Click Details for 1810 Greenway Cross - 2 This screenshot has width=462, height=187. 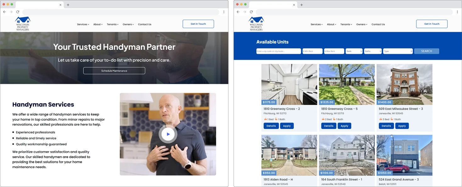pyautogui.click(x=271, y=126)
